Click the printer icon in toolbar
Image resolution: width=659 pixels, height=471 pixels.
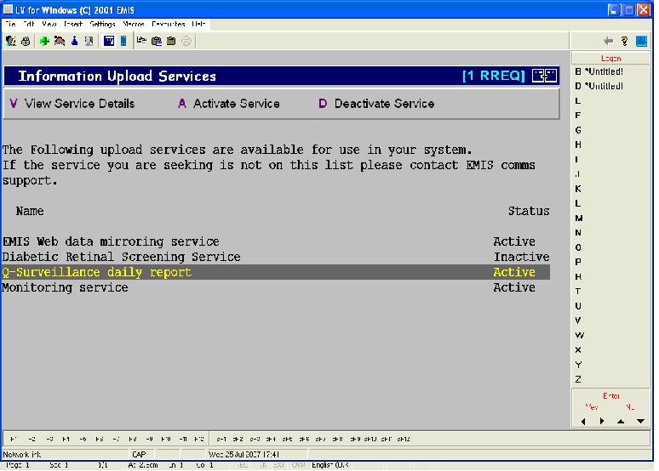click(25, 41)
